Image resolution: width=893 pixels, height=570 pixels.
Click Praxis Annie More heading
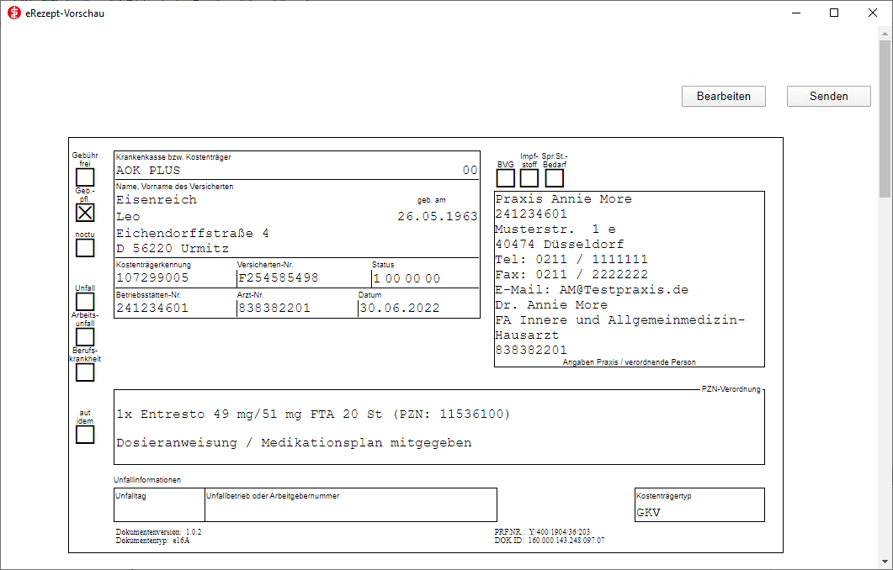pos(563,199)
